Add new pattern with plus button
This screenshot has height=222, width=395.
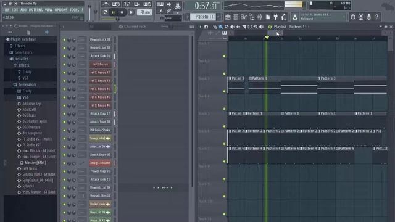(218, 17)
